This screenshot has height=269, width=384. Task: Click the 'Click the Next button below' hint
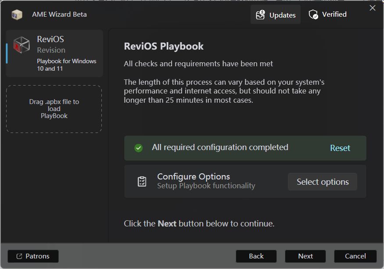coord(199,224)
